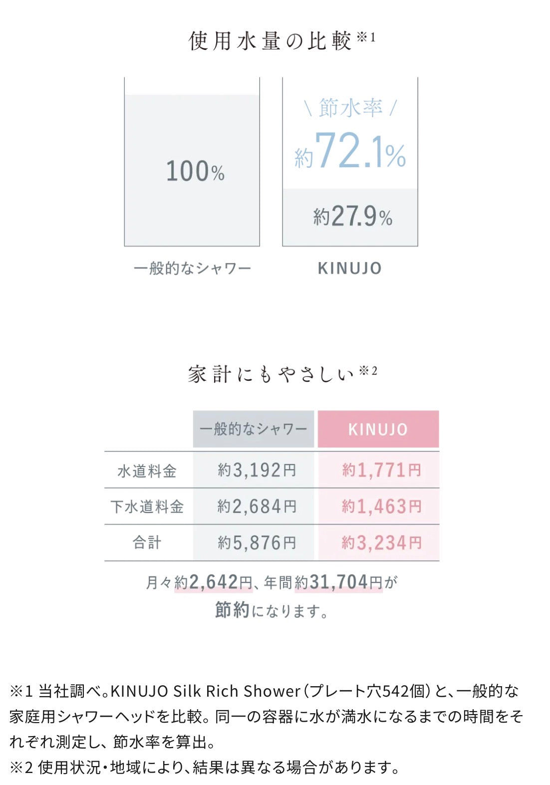Click the 約5,876円 total cell
The width and height of the screenshot is (550, 785).
(x=257, y=543)
